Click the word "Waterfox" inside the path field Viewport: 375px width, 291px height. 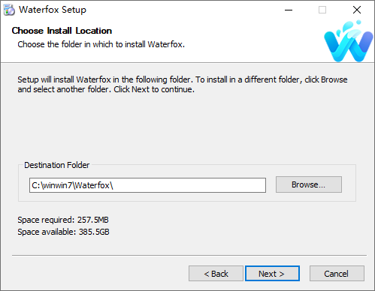pos(92,185)
